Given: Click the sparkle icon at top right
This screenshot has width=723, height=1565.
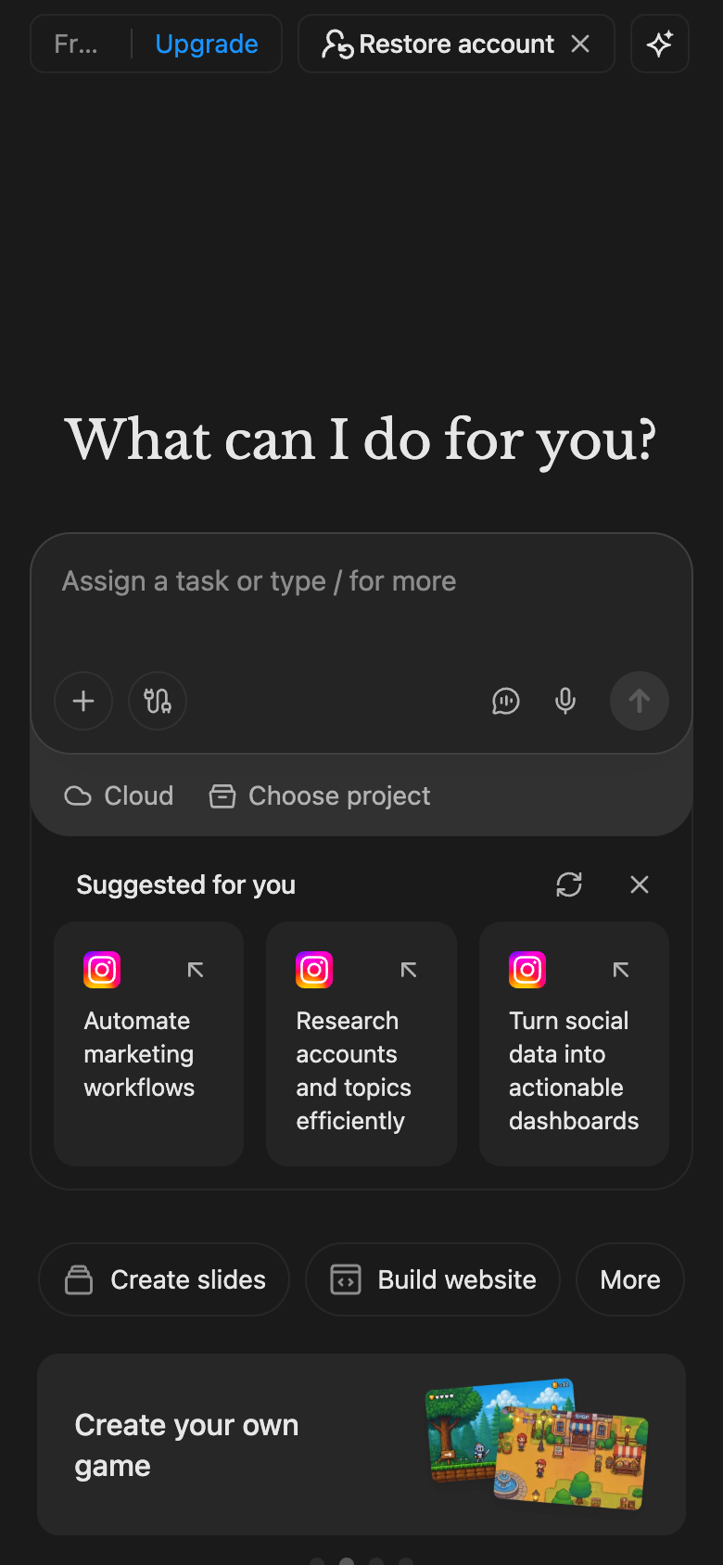Looking at the screenshot, I should (x=660, y=44).
